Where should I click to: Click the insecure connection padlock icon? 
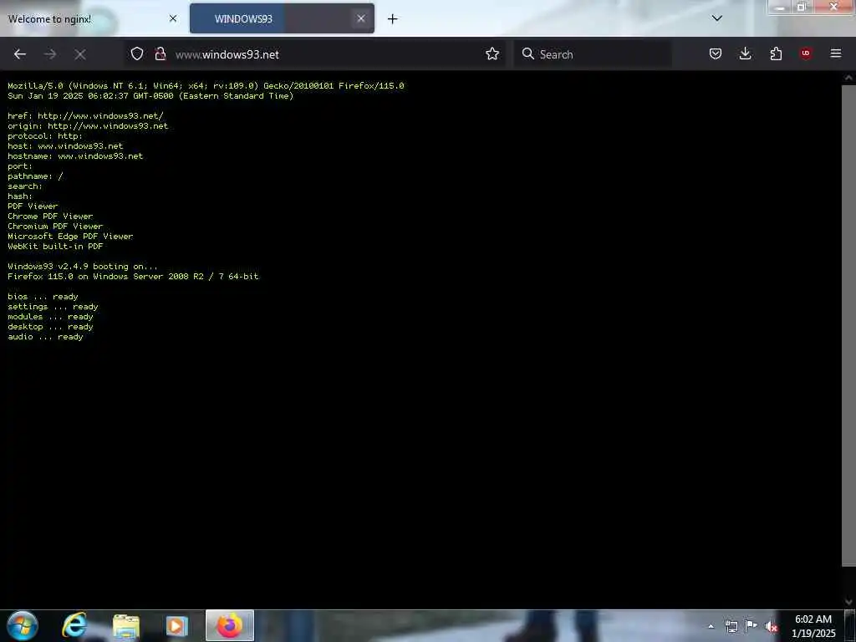(160, 53)
